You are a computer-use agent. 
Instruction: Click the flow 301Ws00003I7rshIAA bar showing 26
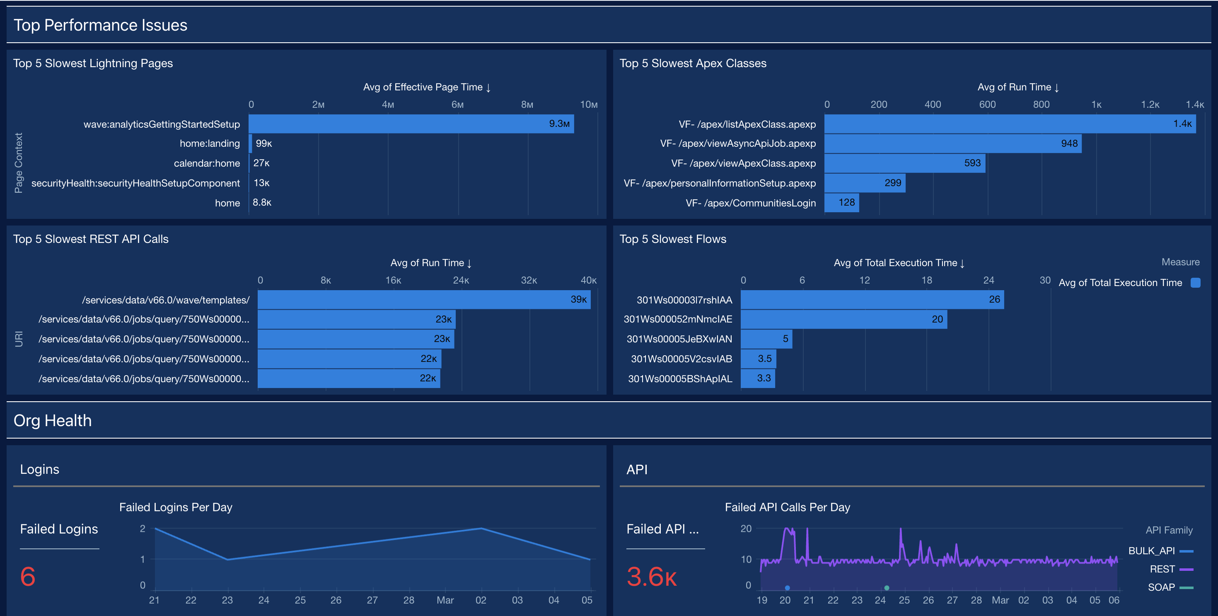[872, 299]
